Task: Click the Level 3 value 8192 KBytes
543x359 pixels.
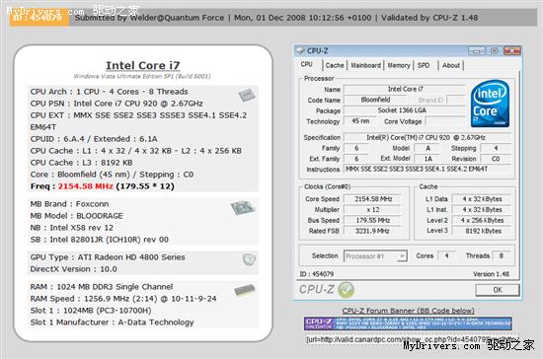Action: (x=482, y=231)
